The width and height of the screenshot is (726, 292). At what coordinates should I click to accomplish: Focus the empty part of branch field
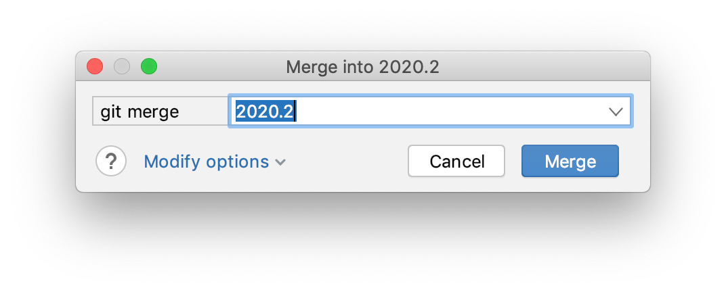tap(447, 112)
